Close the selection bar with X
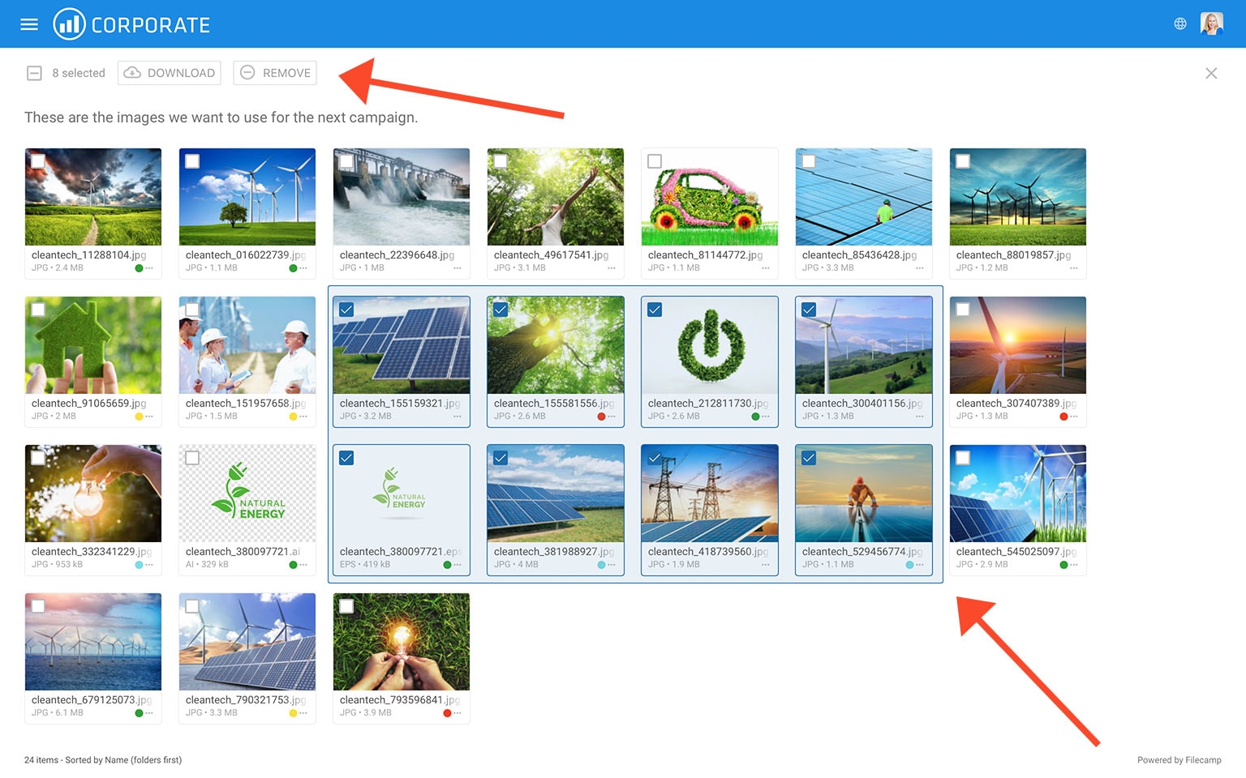The width and height of the screenshot is (1246, 778). click(x=1211, y=73)
